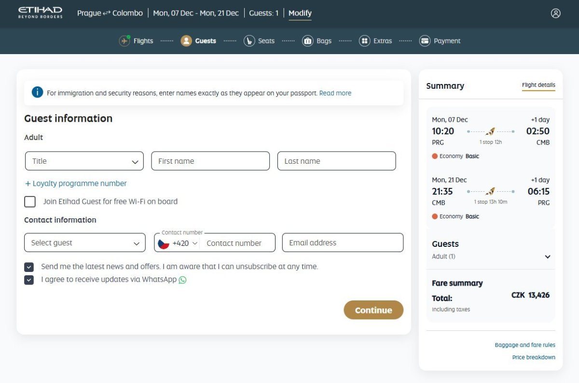Click the WhatsApp logo icon
This screenshot has width=579, height=383.
click(x=182, y=280)
